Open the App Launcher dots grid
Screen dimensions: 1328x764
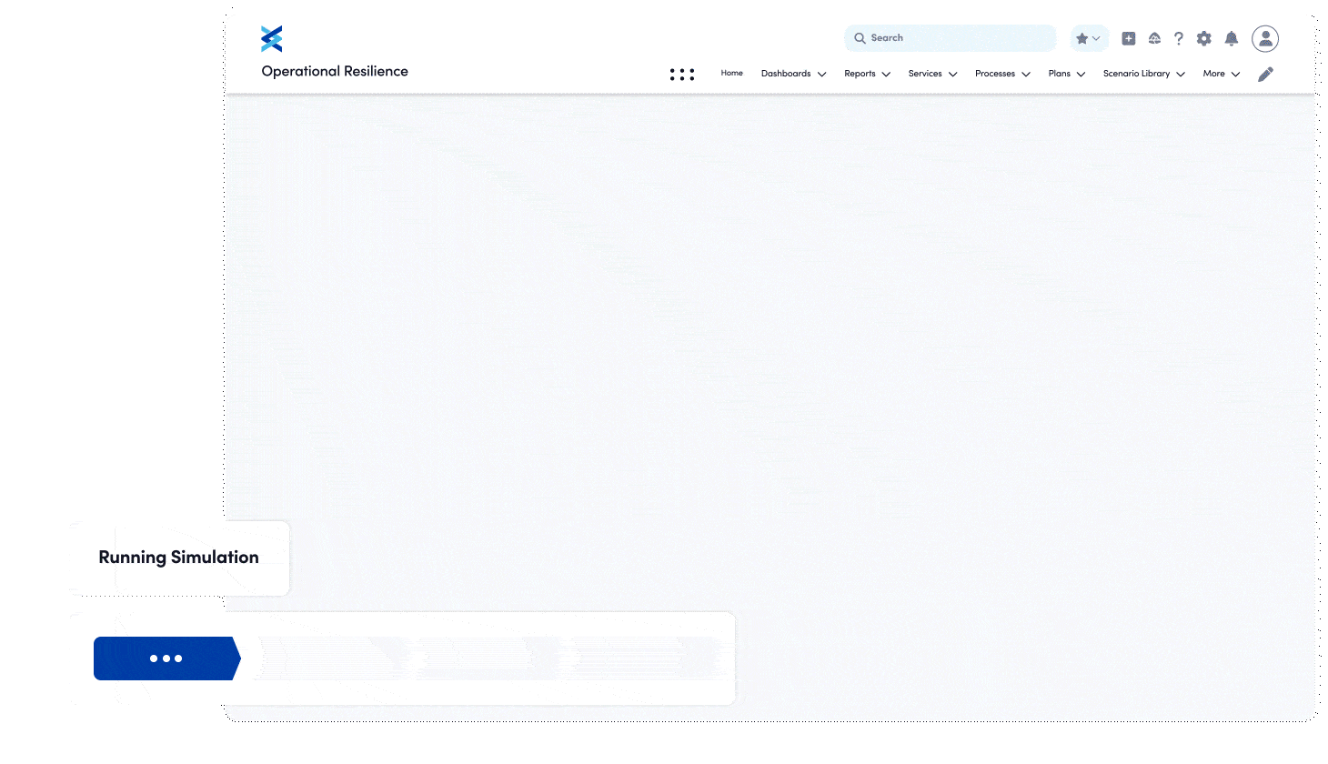tap(682, 75)
